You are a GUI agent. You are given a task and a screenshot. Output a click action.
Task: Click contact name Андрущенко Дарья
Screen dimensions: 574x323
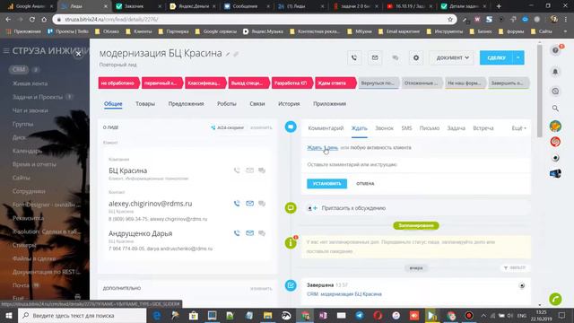[x=140, y=233]
